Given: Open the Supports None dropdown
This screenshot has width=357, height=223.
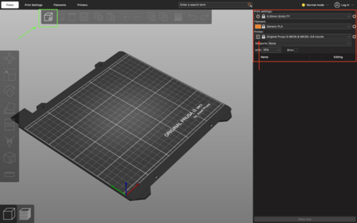Looking at the screenshot, I should (x=309, y=43).
